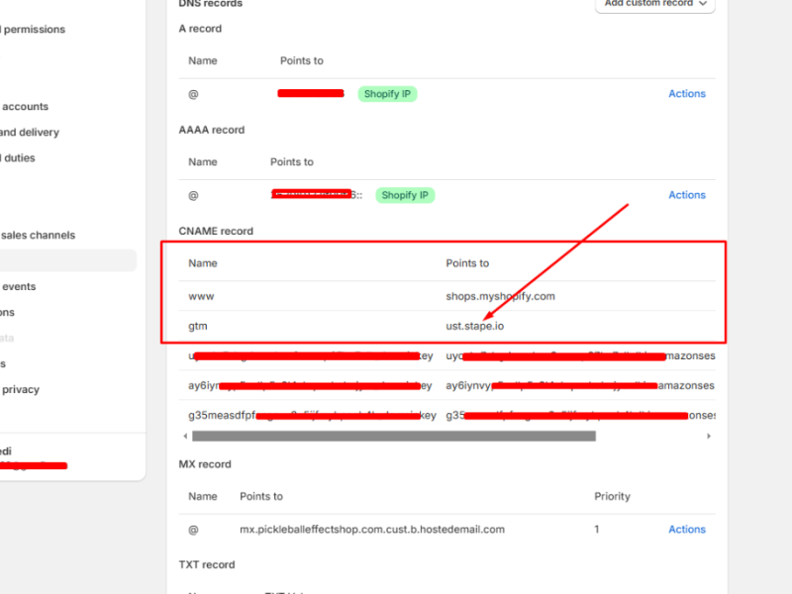Image resolution: width=792 pixels, height=594 pixels.
Task: Click the CNAME record name starting with ay6iyn
Action: click(x=310, y=385)
